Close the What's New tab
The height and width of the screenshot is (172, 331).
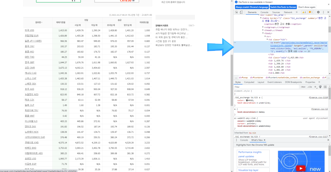click(x=265, y=140)
